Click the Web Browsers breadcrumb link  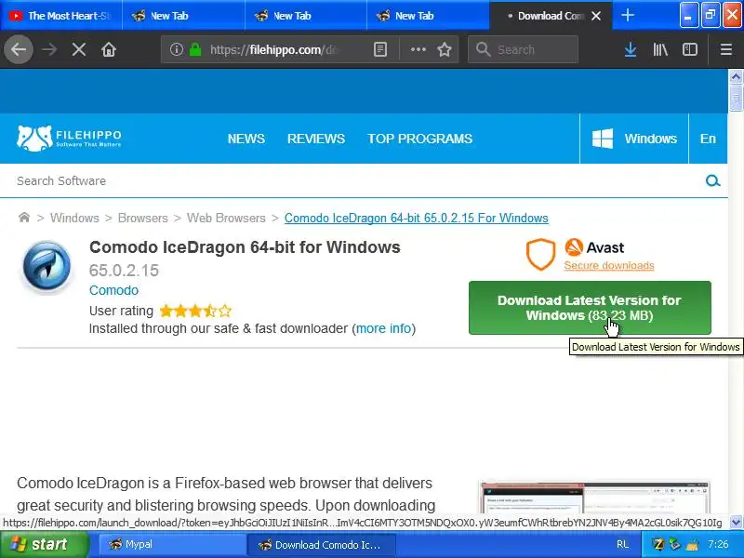pos(226,218)
